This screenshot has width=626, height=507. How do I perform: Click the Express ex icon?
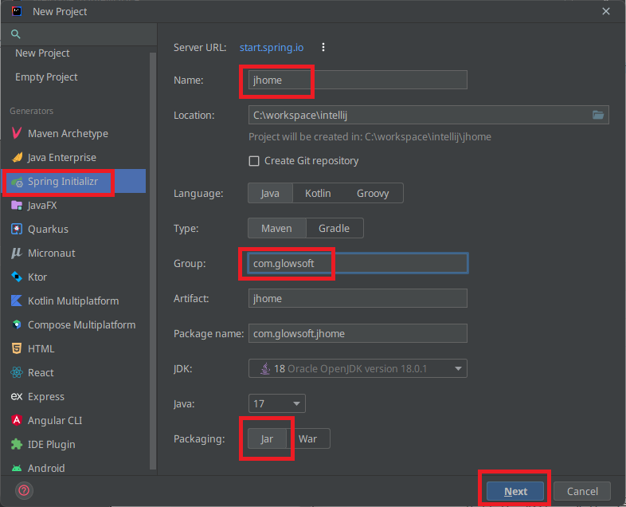coord(17,396)
